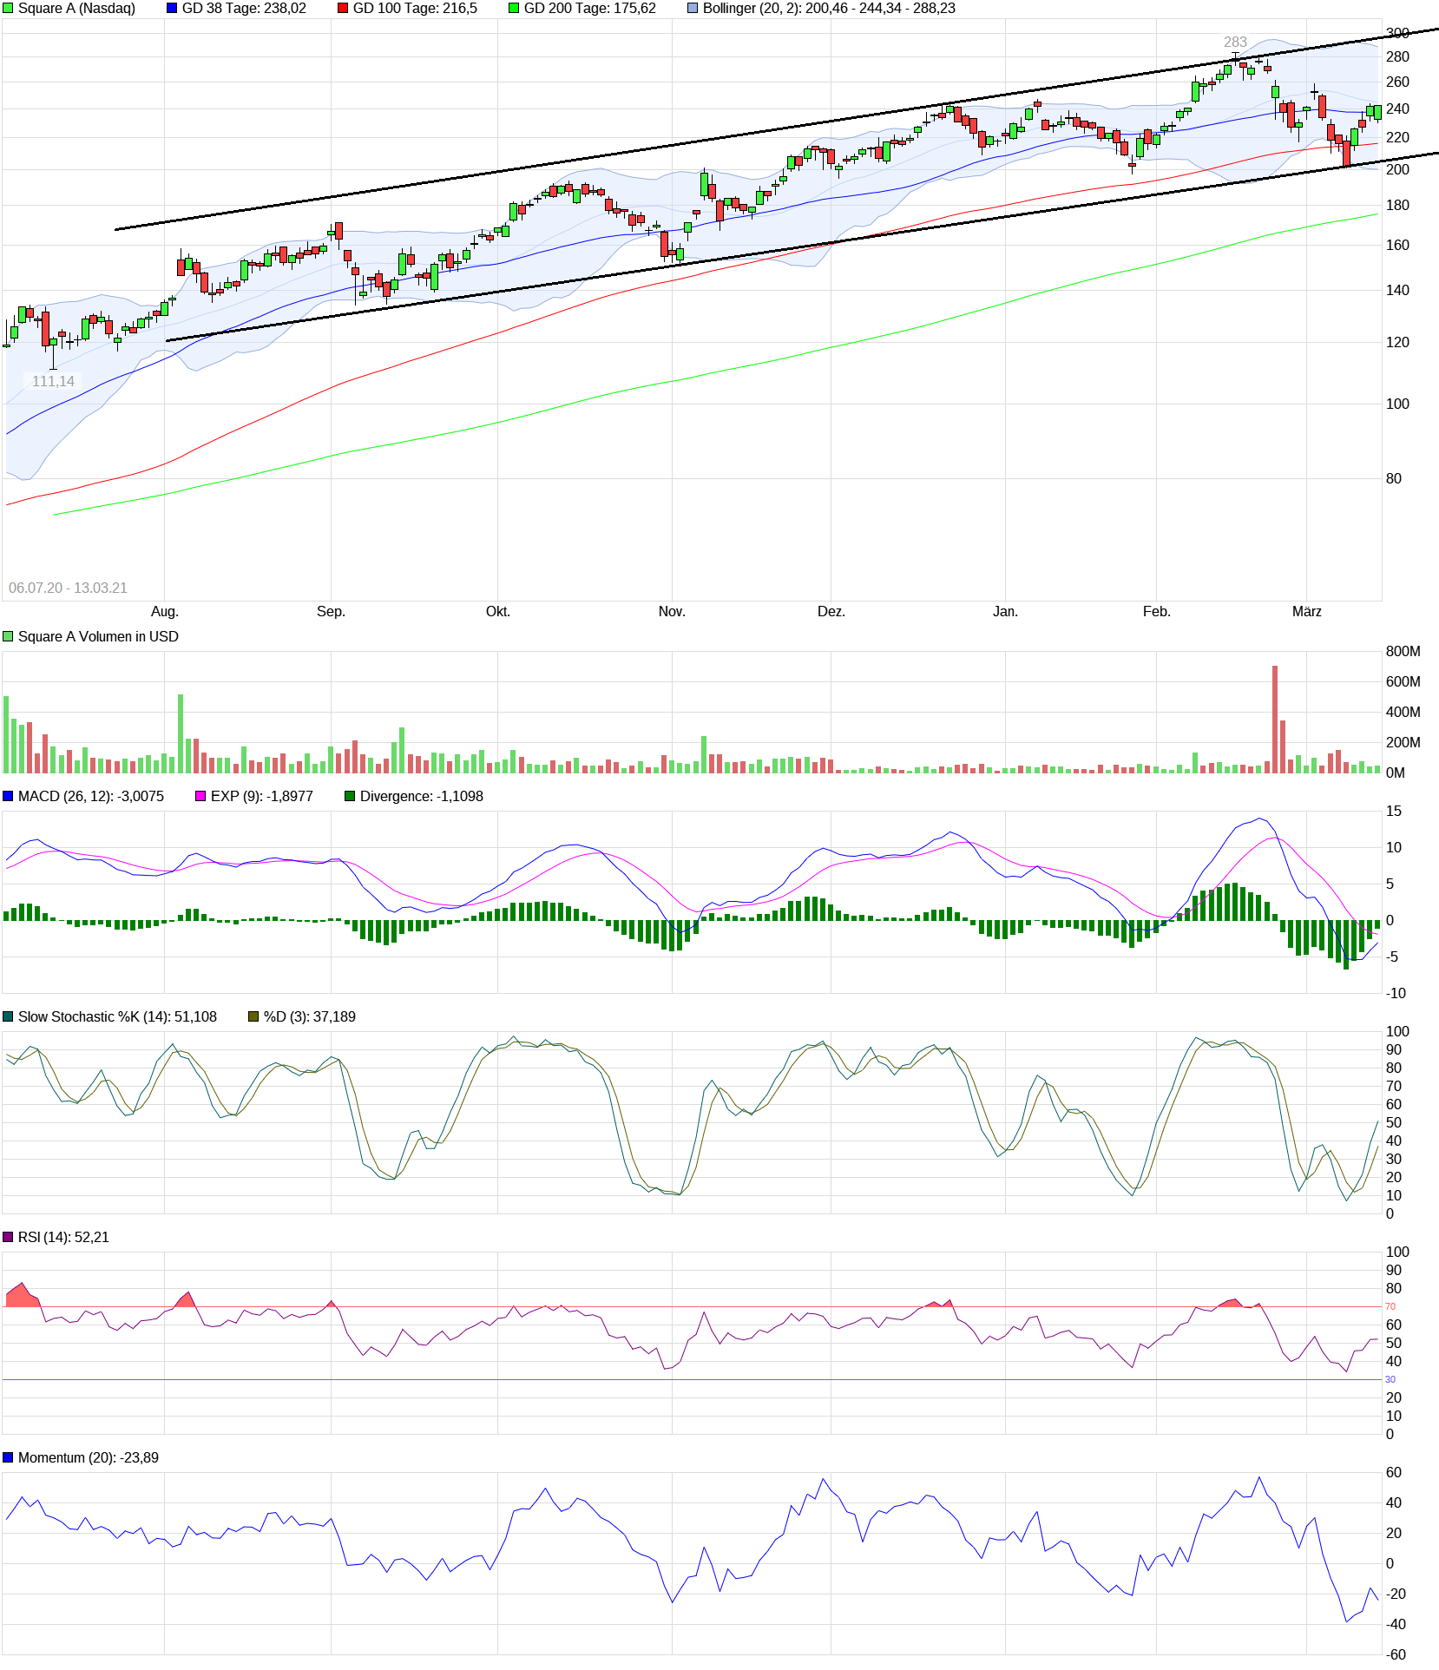Click the red RSI 70 threshold label
Viewport: 1439px width, 1670px height.
(1390, 1307)
